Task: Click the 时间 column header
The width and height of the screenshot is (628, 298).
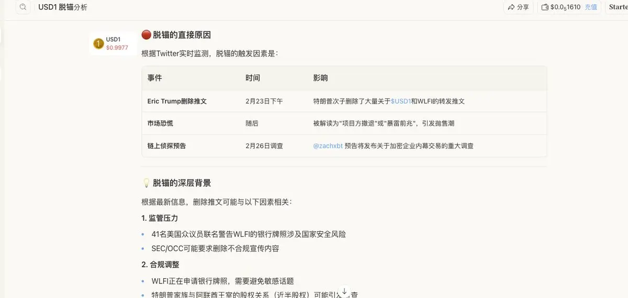Action: click(x=253, y=78)
